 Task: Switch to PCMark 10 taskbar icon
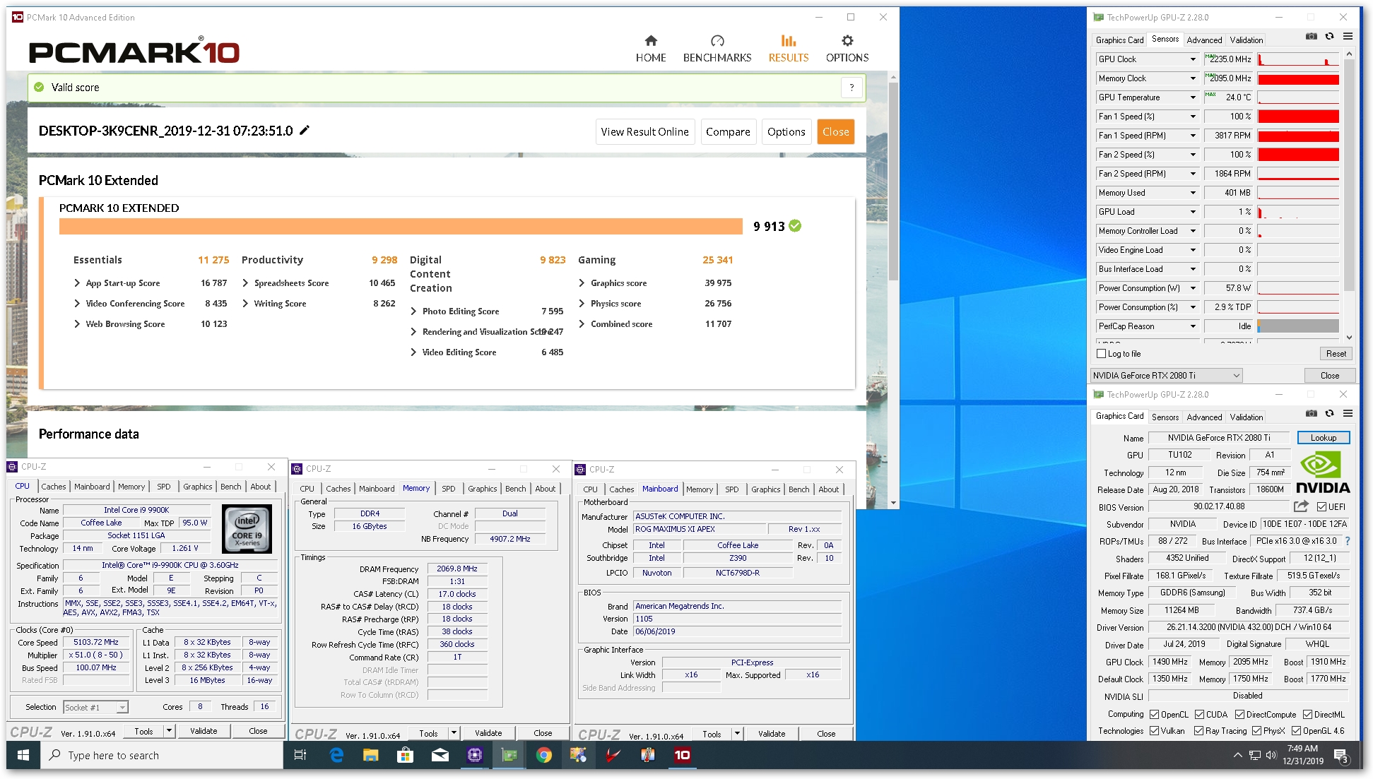[x=682, y=755]
